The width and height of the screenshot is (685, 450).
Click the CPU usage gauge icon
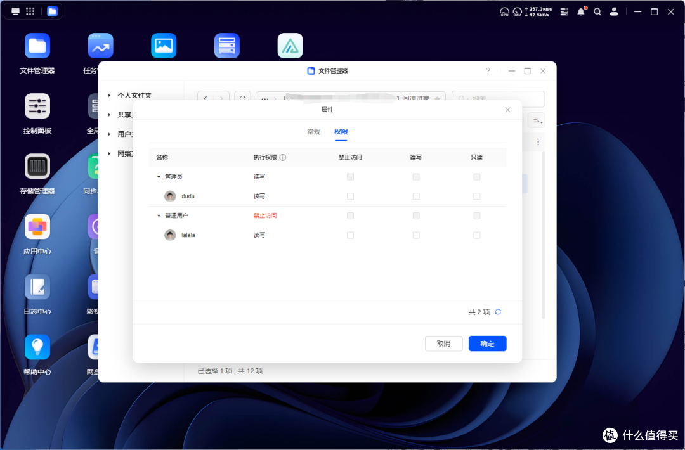pyautogui.click(x=504, y=12)
